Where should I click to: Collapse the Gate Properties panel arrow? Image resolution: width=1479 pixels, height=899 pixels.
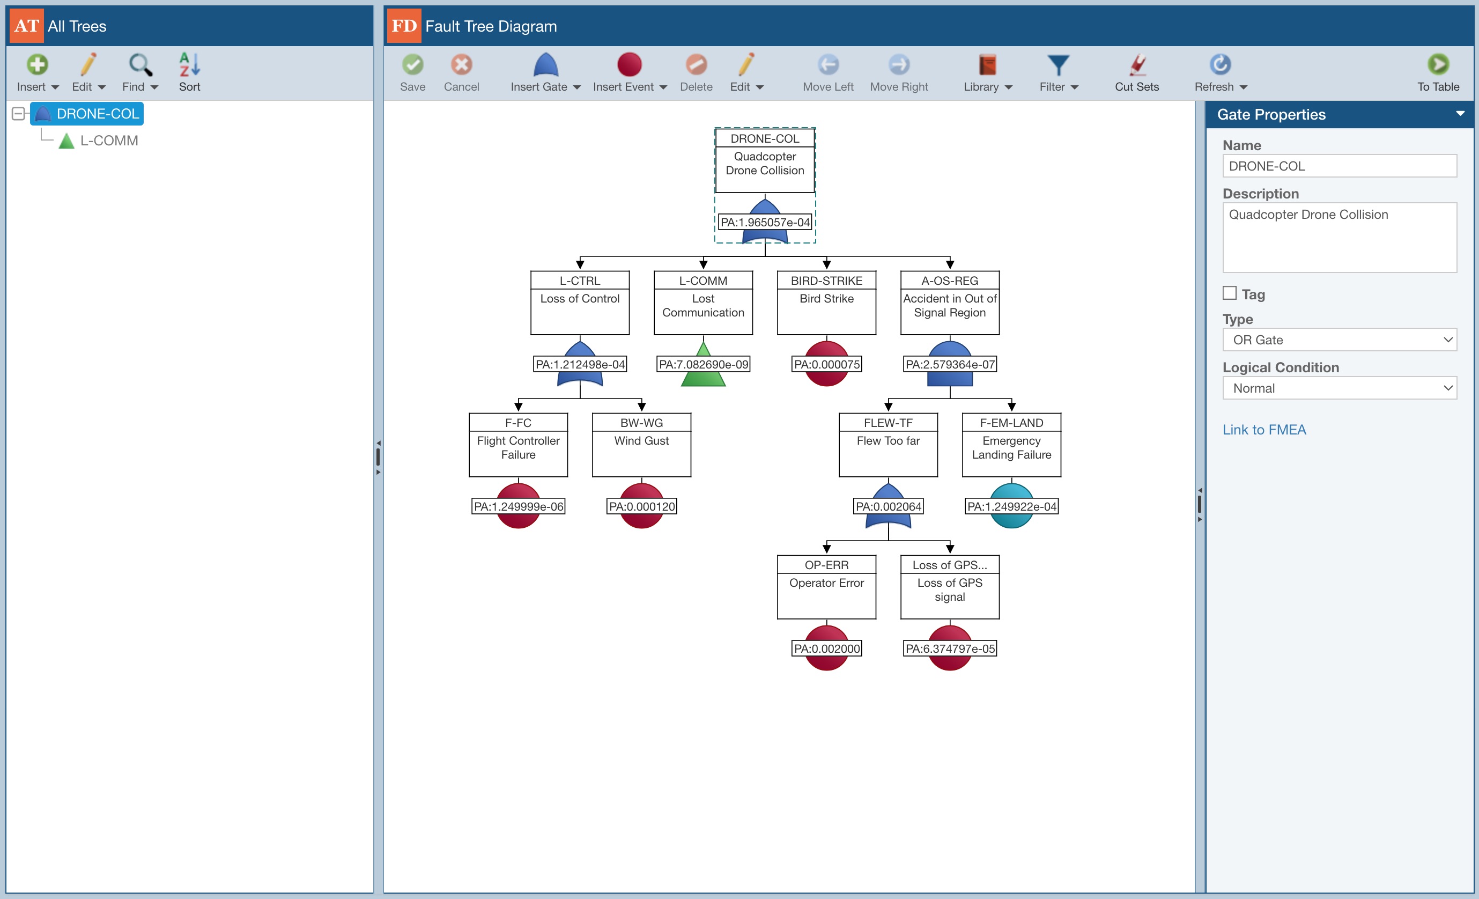click(1460, 114)
